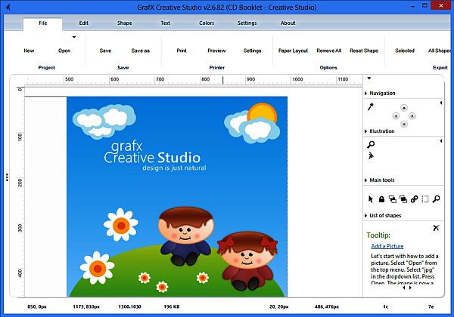Click the send to back icon
This screenshot has height=317, width=454.
pyautogui.click(x=392, y=199)
